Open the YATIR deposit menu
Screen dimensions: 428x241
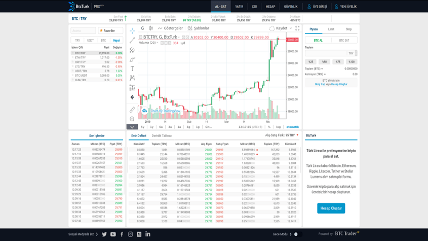[239, 6]
